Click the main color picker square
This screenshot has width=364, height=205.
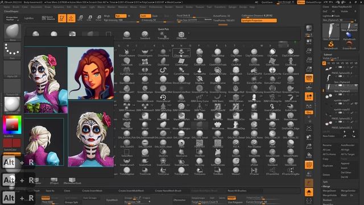pyautogui.click(x=13, y=125)
